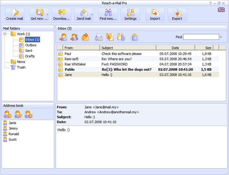Select the message from Paul
The height and width of the screenshot is (175, 229).
pyautogui.click(x=138, y=54)
